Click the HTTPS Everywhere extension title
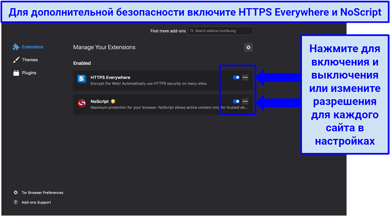Viewport: 390px width, 216px height. click(110, 78)
